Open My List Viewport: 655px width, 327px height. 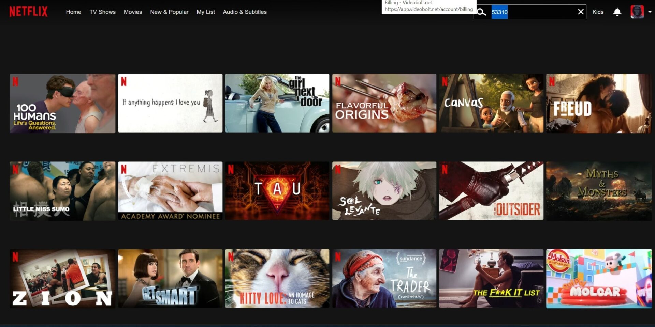(x=206, y=12)
